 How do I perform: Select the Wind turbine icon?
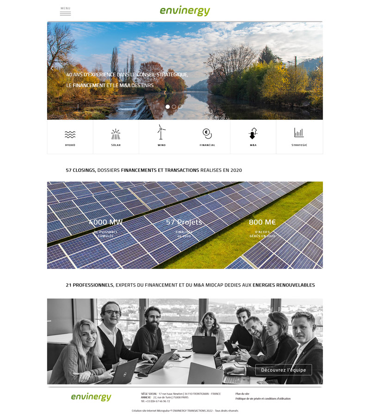[161, 132]
